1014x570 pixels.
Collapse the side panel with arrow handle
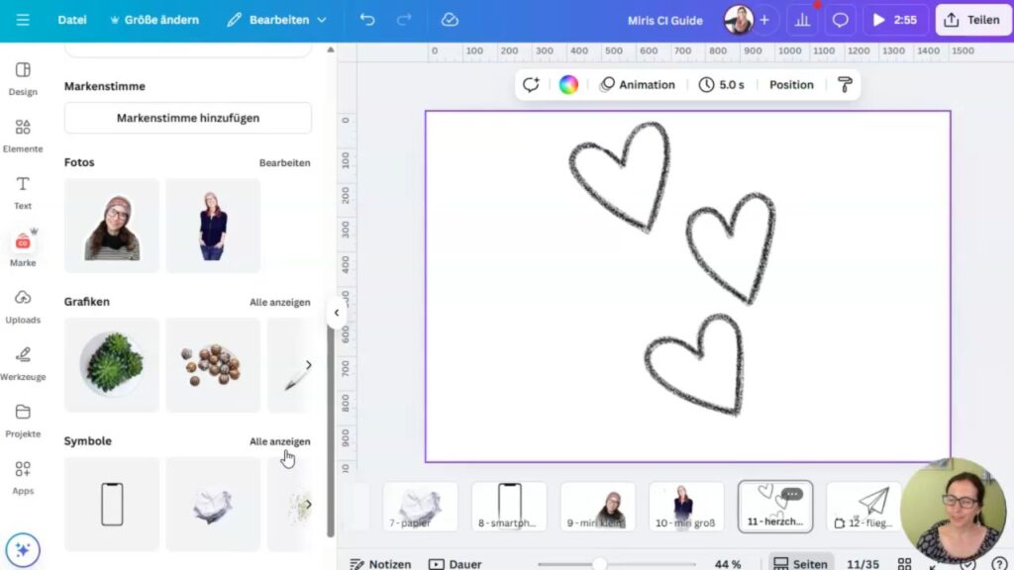336,313
